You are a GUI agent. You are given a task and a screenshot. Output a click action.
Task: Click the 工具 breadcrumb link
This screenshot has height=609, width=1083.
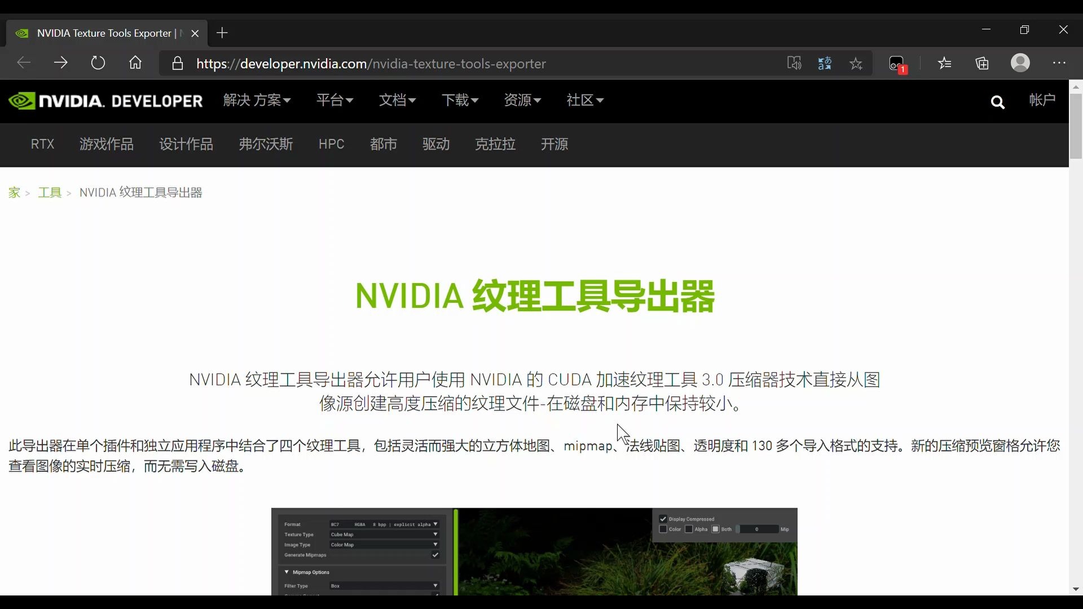[50, 193]
